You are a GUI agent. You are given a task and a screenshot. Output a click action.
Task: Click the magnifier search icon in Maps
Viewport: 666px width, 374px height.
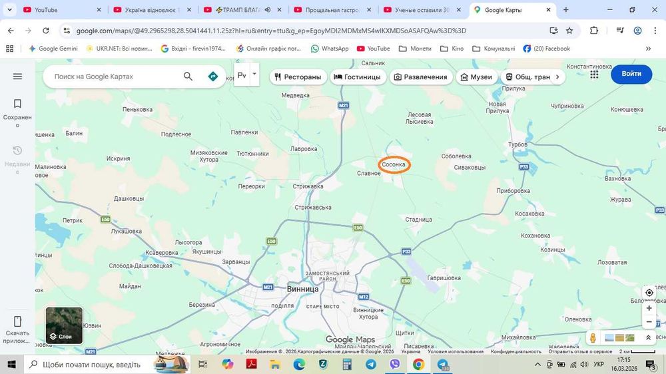(x=188, y=77)
